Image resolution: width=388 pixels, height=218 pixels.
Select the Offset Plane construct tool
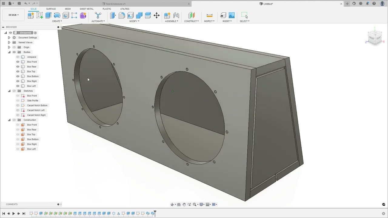point(191,15)
